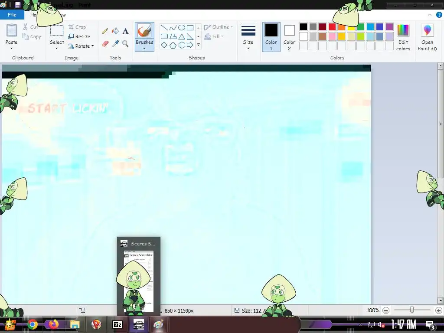Click the vertical scrollbar down arrow
The height and width of the screenshot is (333, 444).
(x=440, y=300)
